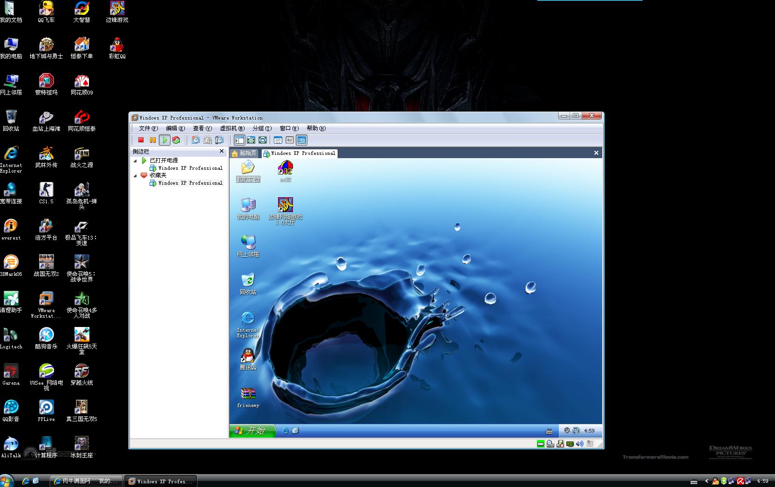Click the VMware hard disk status icon
775x487 pixels.
(x=541, y=444)
